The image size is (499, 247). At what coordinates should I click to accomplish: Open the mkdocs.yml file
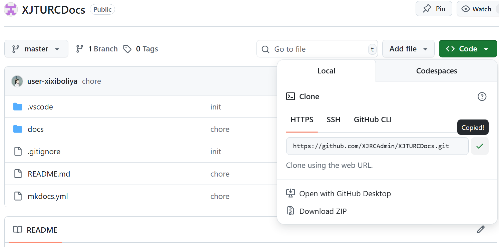pos(48,196)
